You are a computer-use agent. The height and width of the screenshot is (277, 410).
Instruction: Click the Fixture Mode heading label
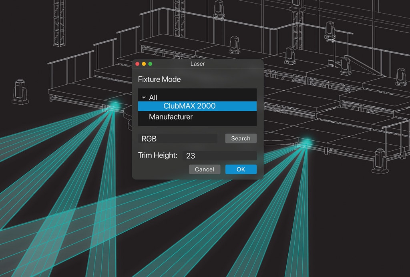coord(159,79)
